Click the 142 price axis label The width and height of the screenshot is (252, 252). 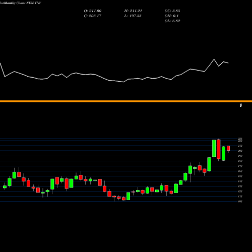coord(240,181)
